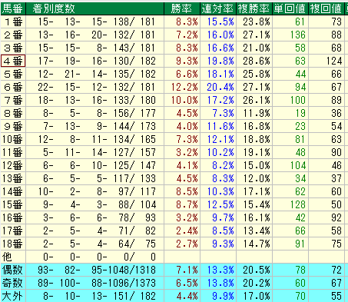Click the 104 単回値 for 12番
The image size is (348, 302).
(298, 166)
